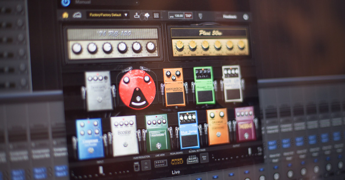Click the PRESENCE knob on the '76 RC-120
This screenshot has height=180, width=345.
click(137, 47)
